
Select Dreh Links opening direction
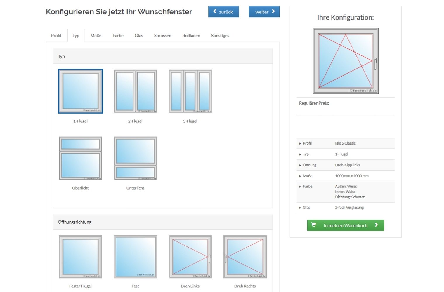[190, 257]
